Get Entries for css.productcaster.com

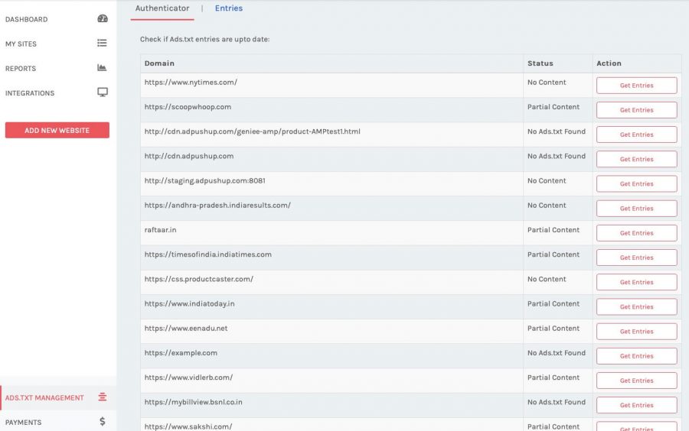tap(637, 282)
